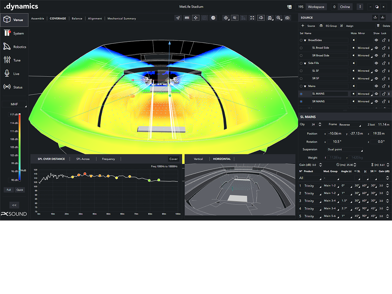Click the EQ Group icon
The height and width of the screenshot is (294, 392).
pyautogui.click(x=321, y=26)
